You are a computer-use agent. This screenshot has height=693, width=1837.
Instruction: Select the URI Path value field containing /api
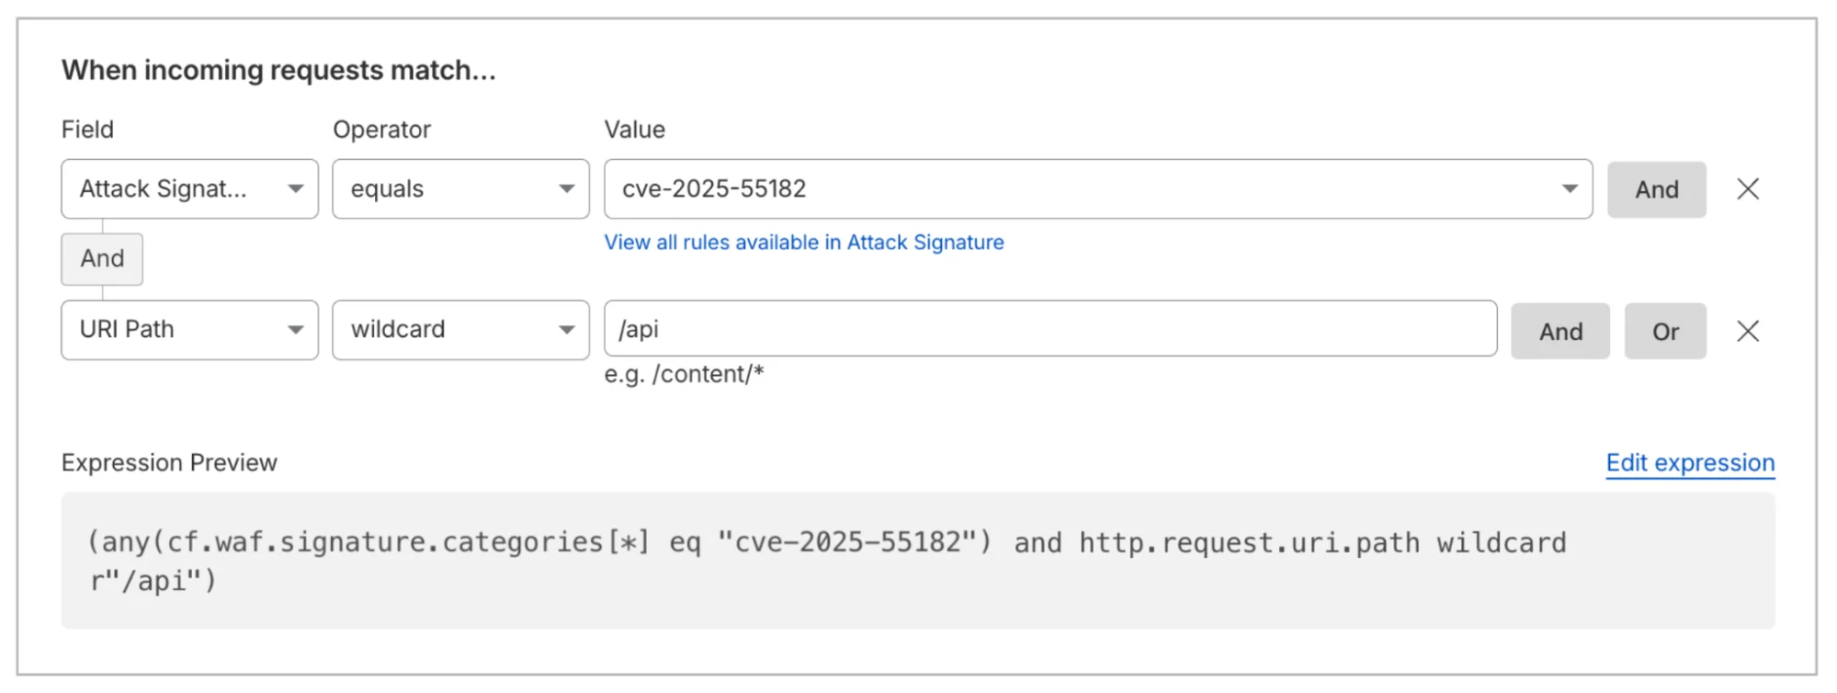coord(1052,330)
